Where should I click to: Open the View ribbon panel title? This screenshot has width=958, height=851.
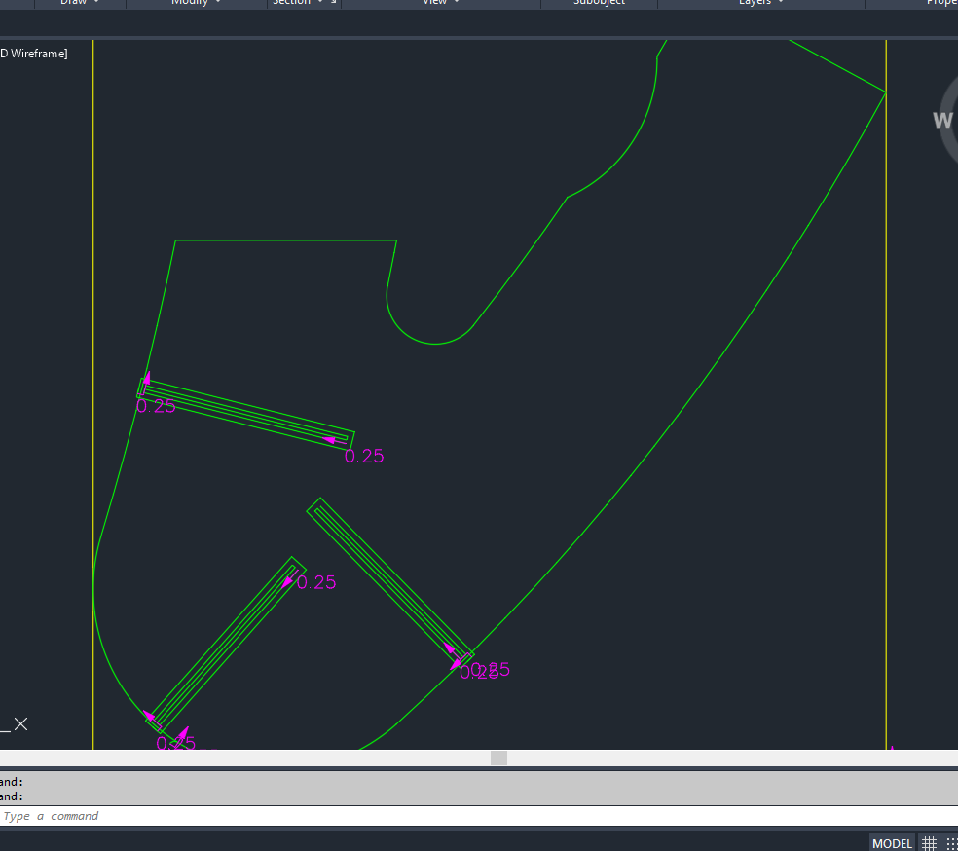(440, 3)
